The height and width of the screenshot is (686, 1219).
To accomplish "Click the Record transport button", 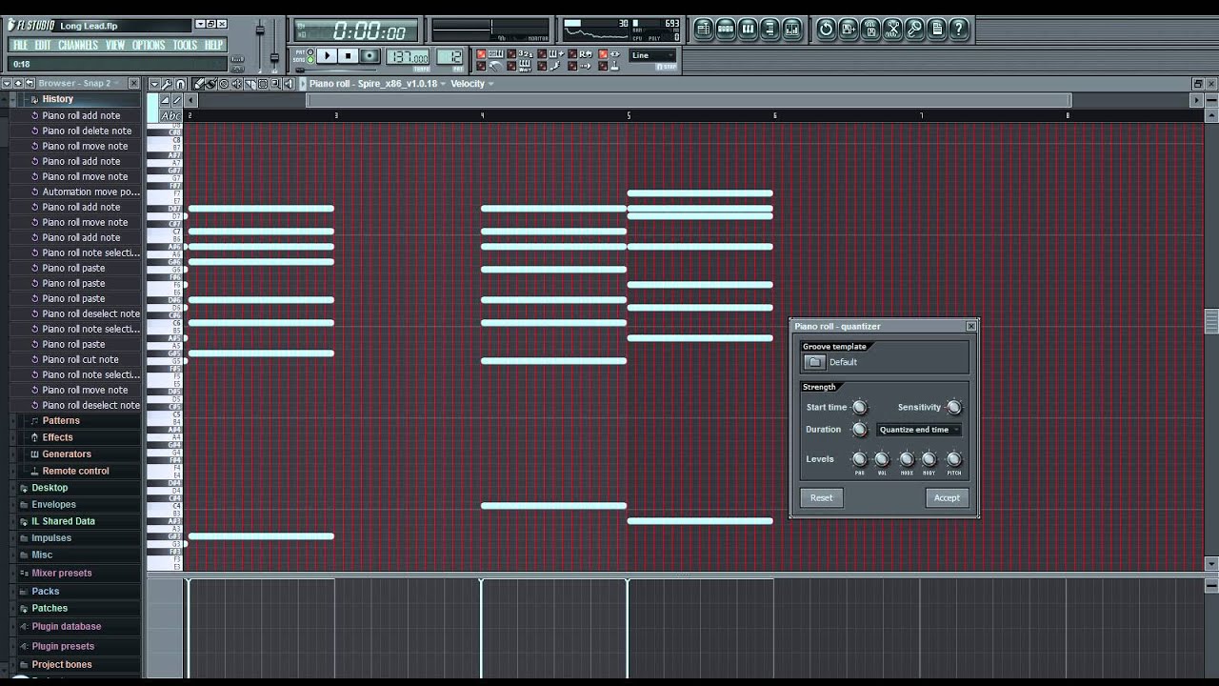I will 370,55.
